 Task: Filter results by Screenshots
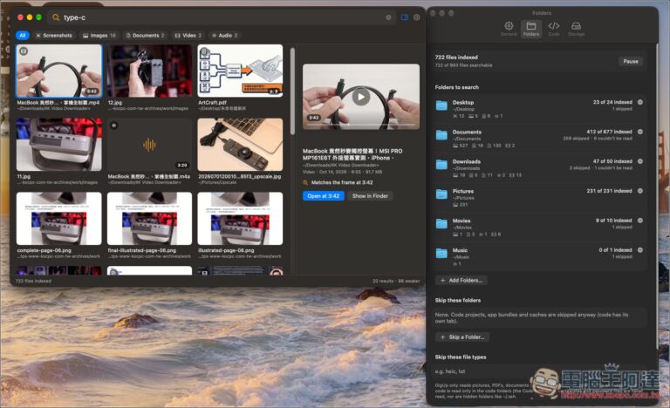point(54,36)
